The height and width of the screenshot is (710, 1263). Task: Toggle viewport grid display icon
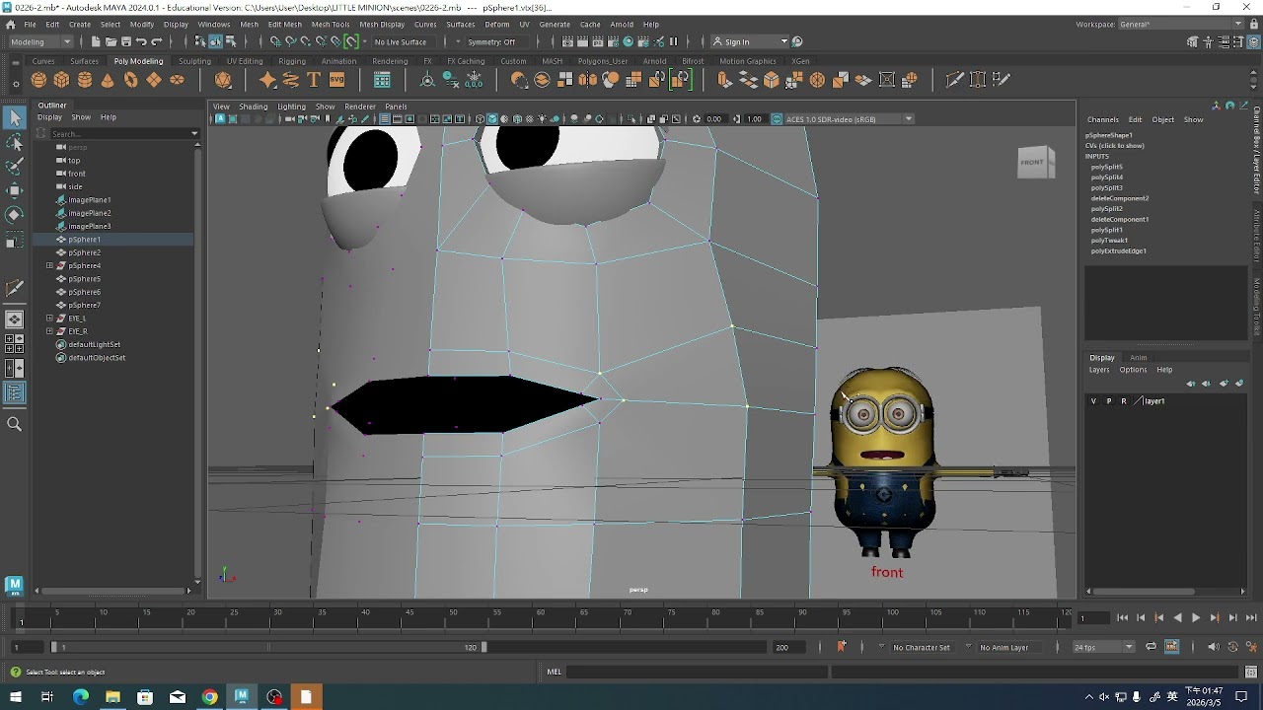385,119
